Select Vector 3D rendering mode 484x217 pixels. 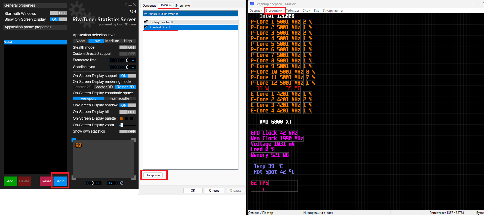pos(104,87)
